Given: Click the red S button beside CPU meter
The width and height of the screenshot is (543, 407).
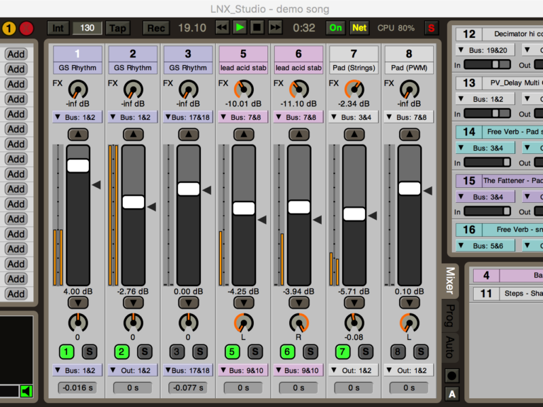Looking at the screenshot, I should [430, 28].
